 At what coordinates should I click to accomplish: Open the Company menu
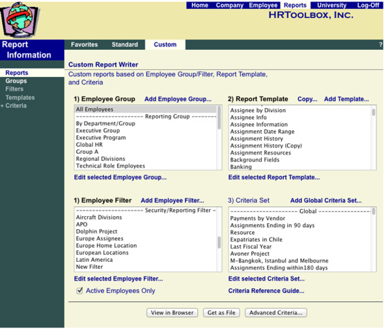coord(230,5)
